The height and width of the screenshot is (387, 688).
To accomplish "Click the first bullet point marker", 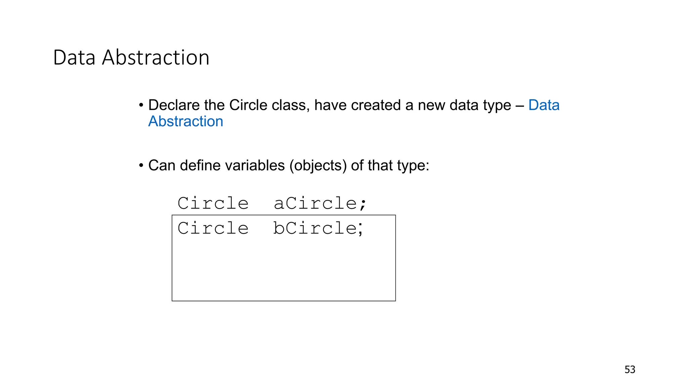I will (141, 105).
